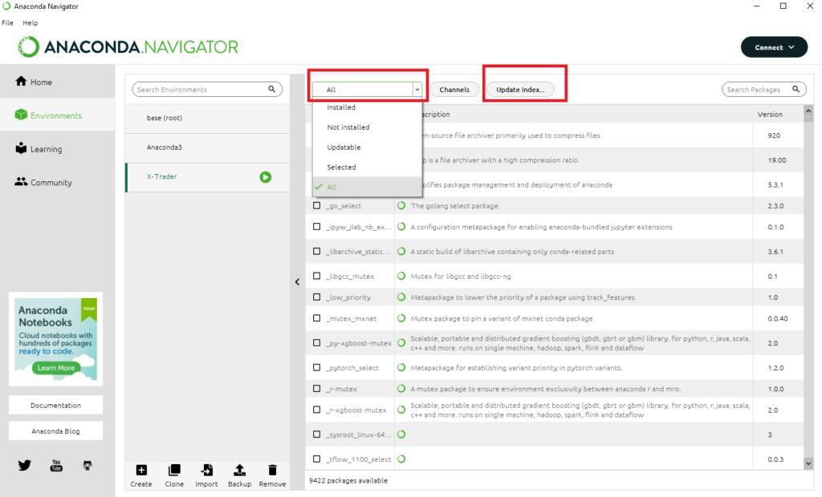Open the Learning section
822x497 pixels.
[x=57, y=149]
